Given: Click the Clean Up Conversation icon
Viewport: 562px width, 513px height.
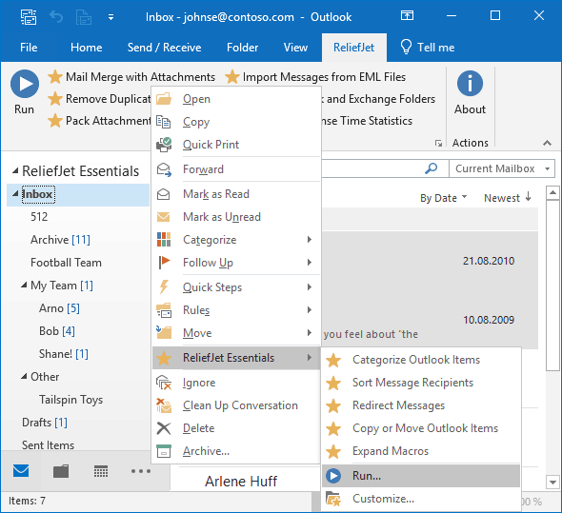Looking at the screenshot, I should pyautogui.click(x=164, y=405).
